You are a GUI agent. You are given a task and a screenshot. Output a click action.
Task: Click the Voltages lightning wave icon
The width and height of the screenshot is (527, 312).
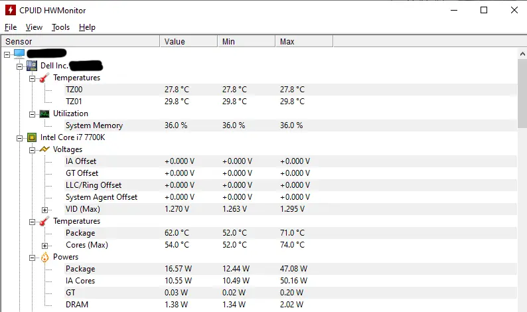point(44,149)
